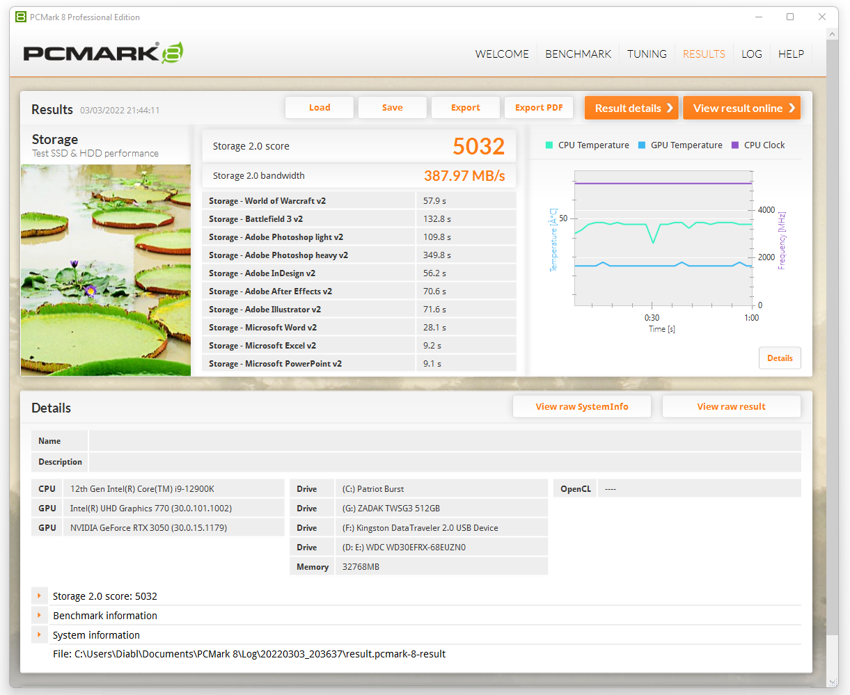The height and width of the screenshot is (695, 850).
Task: Open the HELP tab
Action: tap(791, 54)
